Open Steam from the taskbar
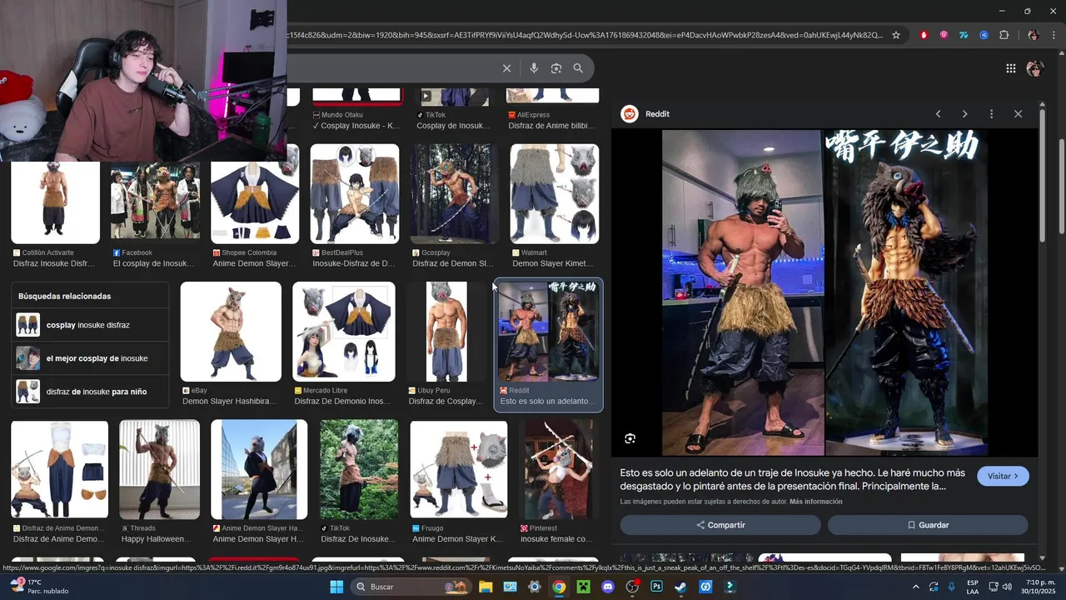 click(x=680, y=587)
